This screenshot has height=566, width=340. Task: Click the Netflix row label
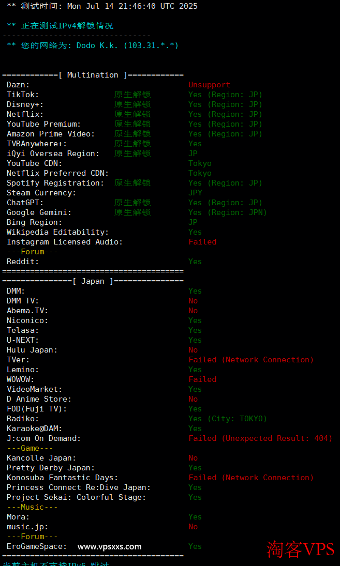(x=25, y=114)
